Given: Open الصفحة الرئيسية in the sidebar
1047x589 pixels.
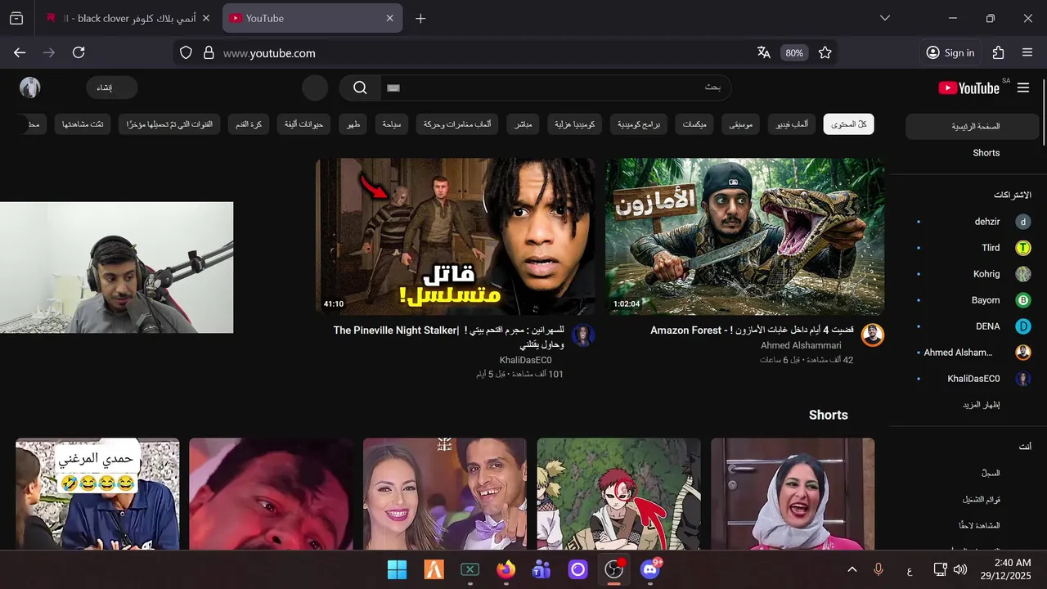Looking at the screenshot, I should (x=972, y=127).
